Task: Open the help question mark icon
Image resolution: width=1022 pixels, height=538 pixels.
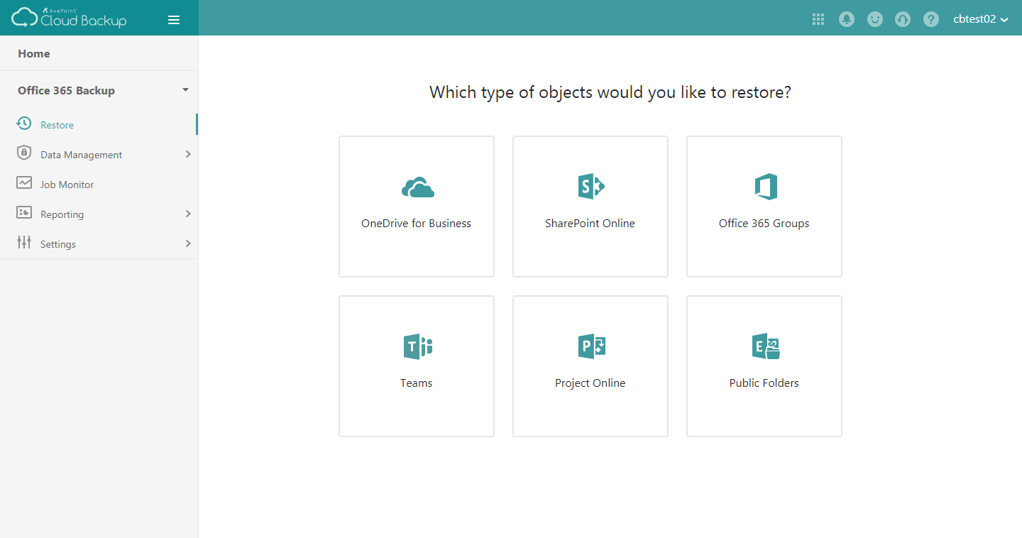Action: (931, 20)
